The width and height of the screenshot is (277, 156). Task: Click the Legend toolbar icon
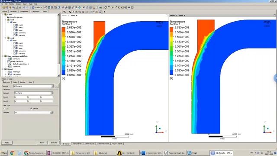click(x=69, y=7)
